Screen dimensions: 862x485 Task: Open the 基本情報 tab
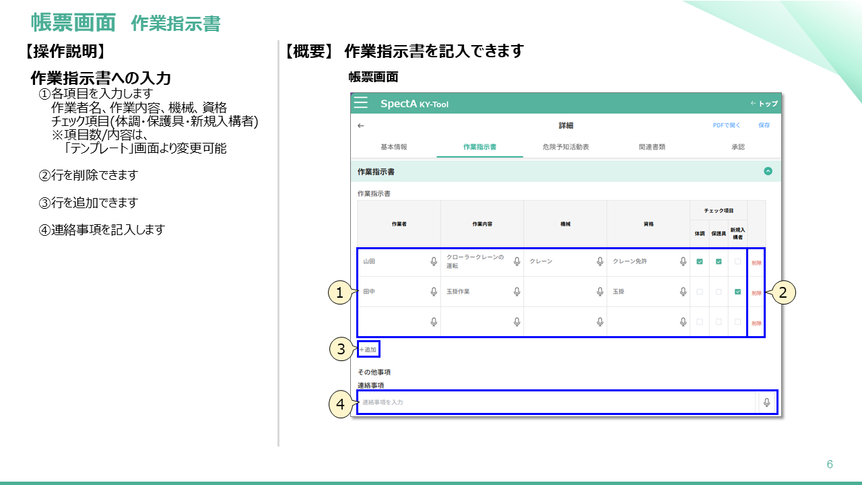[x=394, y=147]
